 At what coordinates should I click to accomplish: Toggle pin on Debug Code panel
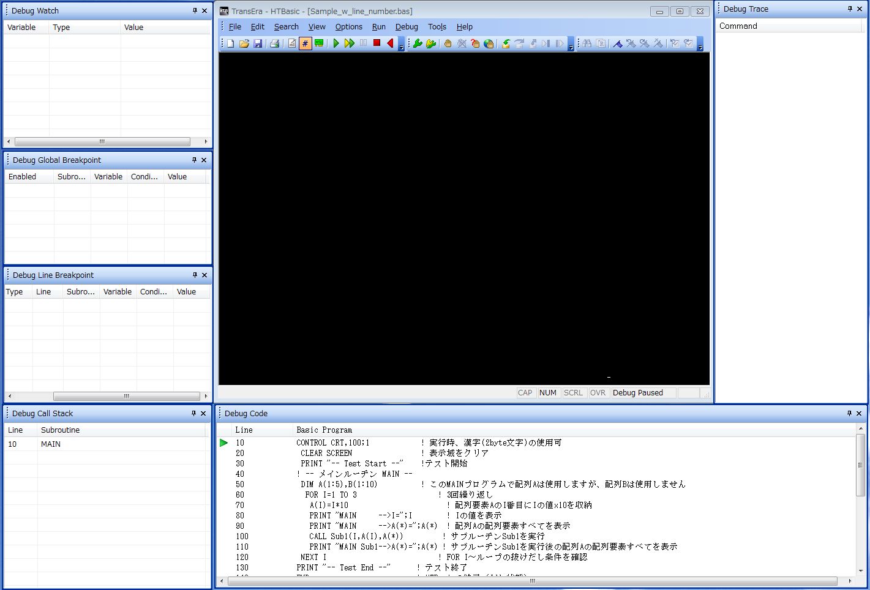pyautogui.click(x=849, y=413)
